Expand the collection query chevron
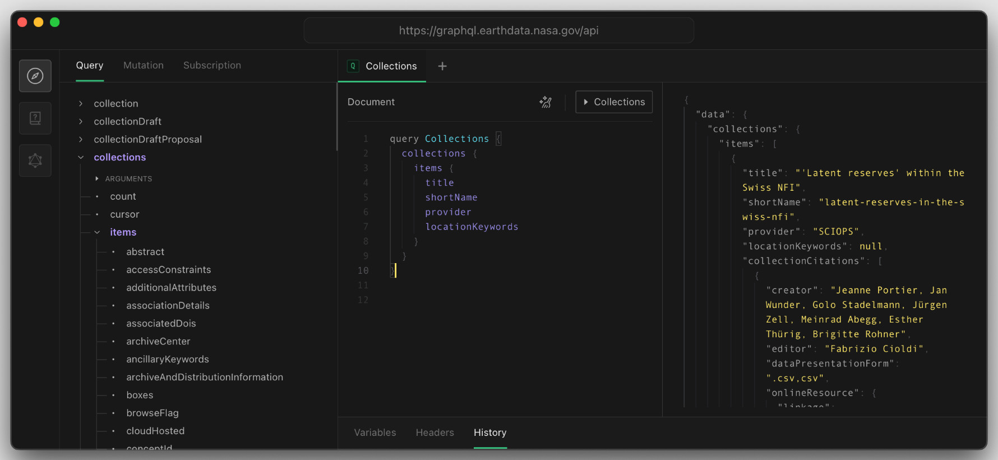Image resolution: width=998 pixels, height=460 pixels. pyautogui.click(x=81, y=104)
